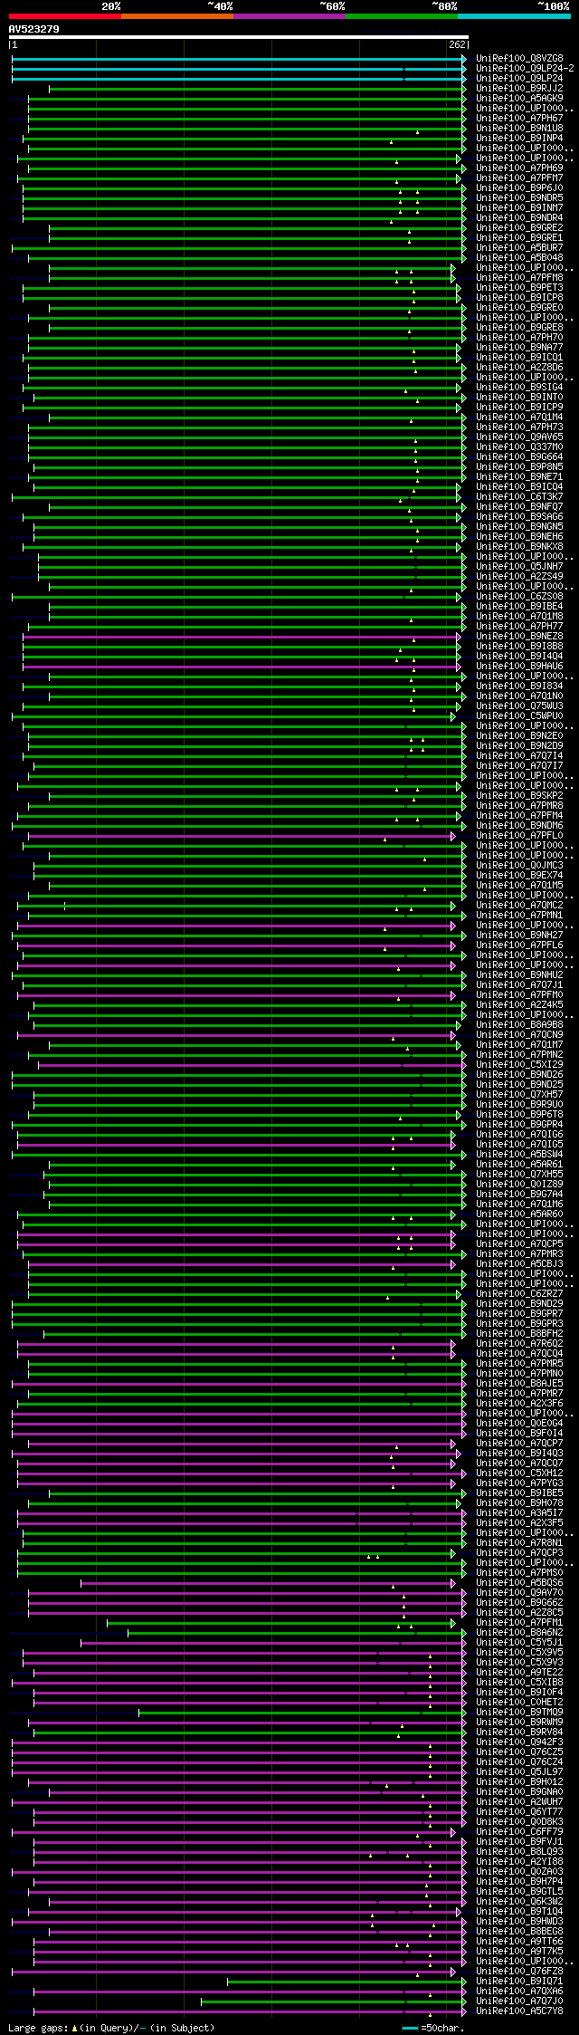Click the Large gaps legend text
The height and width of the screenshot is (2035, 579).
pos(111,2028)
